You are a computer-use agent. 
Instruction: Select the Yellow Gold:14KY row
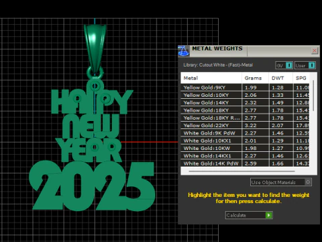click(245, 103)
